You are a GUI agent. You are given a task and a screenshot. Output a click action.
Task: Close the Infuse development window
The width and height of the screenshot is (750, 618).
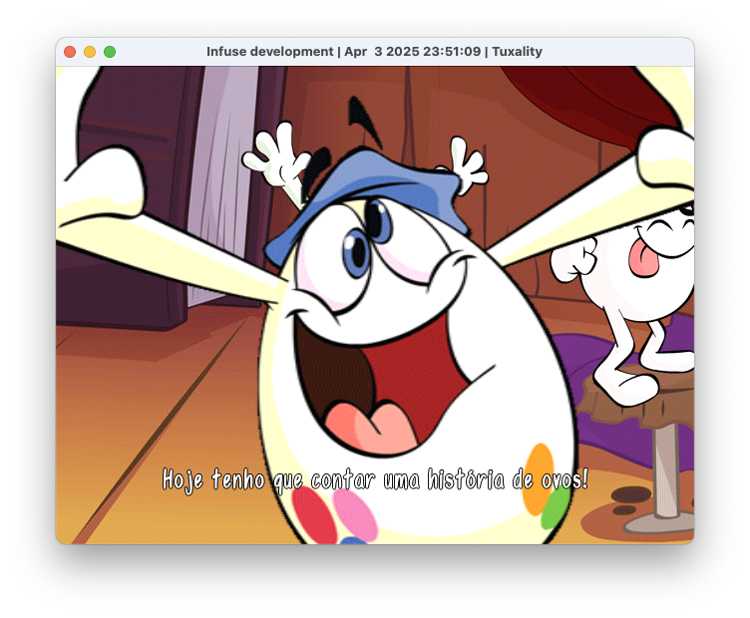tap(70, 52)
